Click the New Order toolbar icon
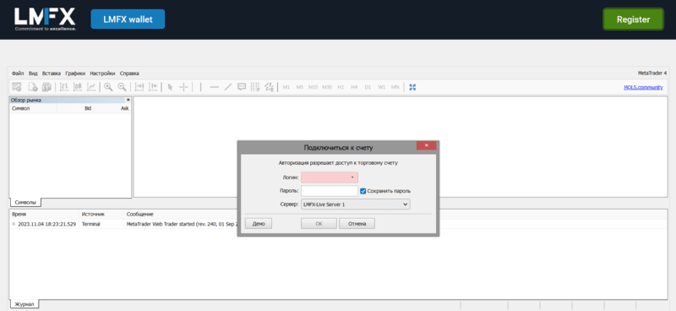Screen dimensions: 676x311 coord(46,87)
